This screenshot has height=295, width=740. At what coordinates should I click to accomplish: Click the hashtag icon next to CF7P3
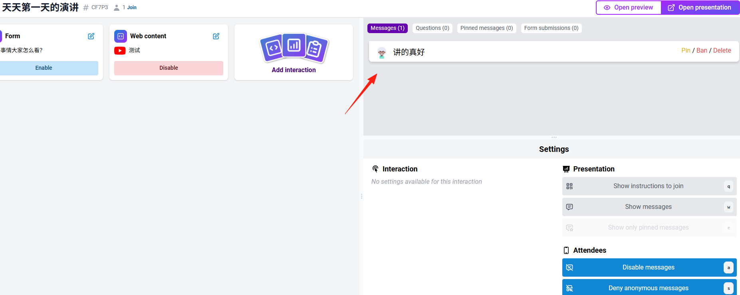click(86, 8)
